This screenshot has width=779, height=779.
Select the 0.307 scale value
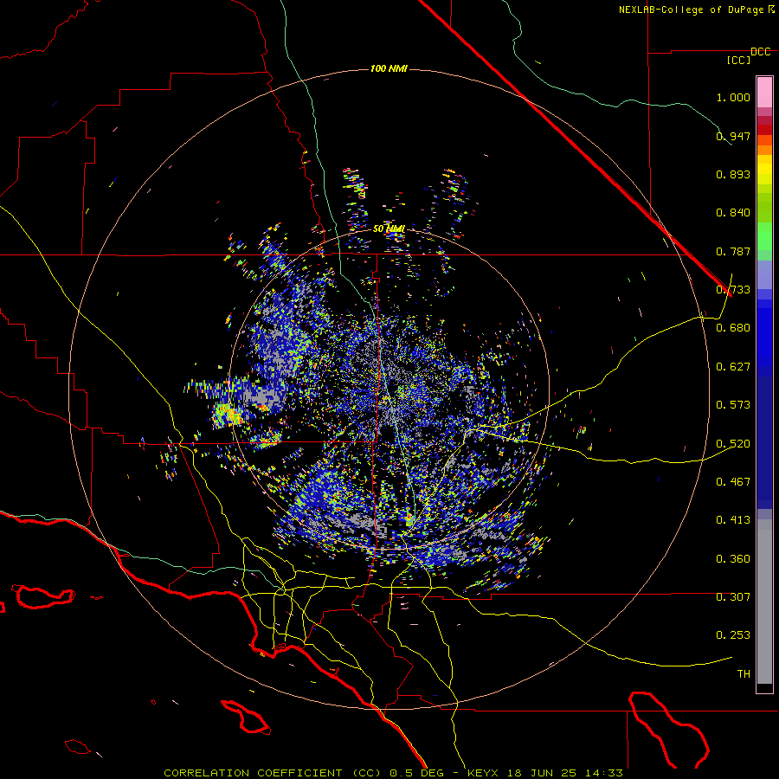(x=733, y=596)
